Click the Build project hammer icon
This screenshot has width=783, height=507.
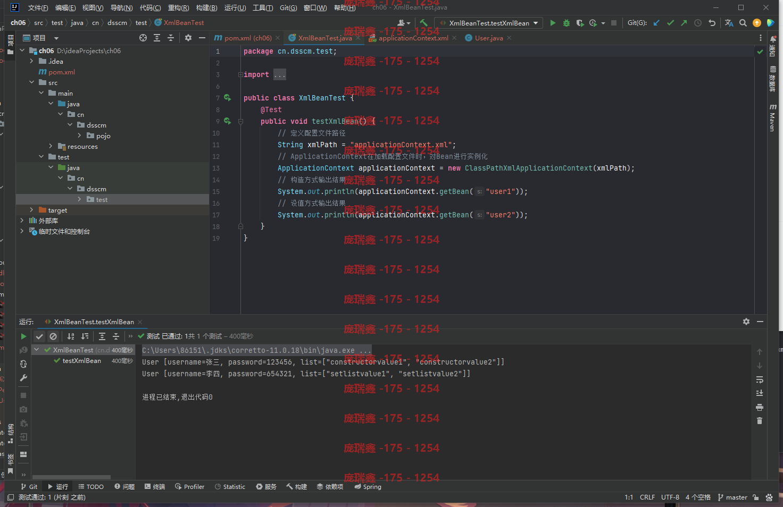423,23
